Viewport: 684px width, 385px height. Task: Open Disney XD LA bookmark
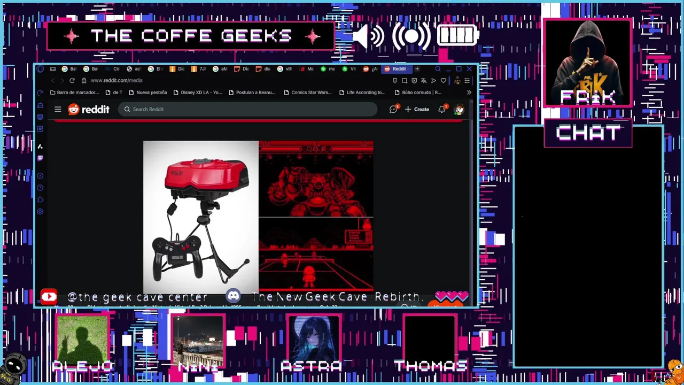point(198,93)
